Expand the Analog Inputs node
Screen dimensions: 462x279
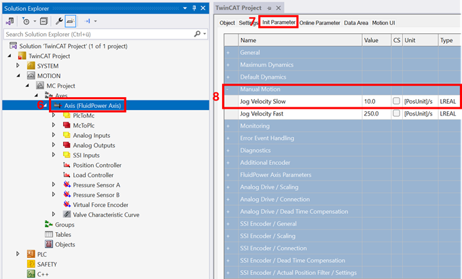(x=54, y=135)
